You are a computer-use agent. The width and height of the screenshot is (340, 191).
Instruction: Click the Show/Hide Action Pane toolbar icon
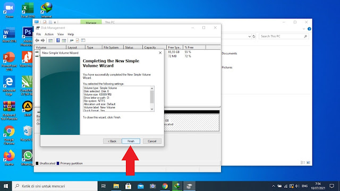pyautogui.click(x=64, y=40)
